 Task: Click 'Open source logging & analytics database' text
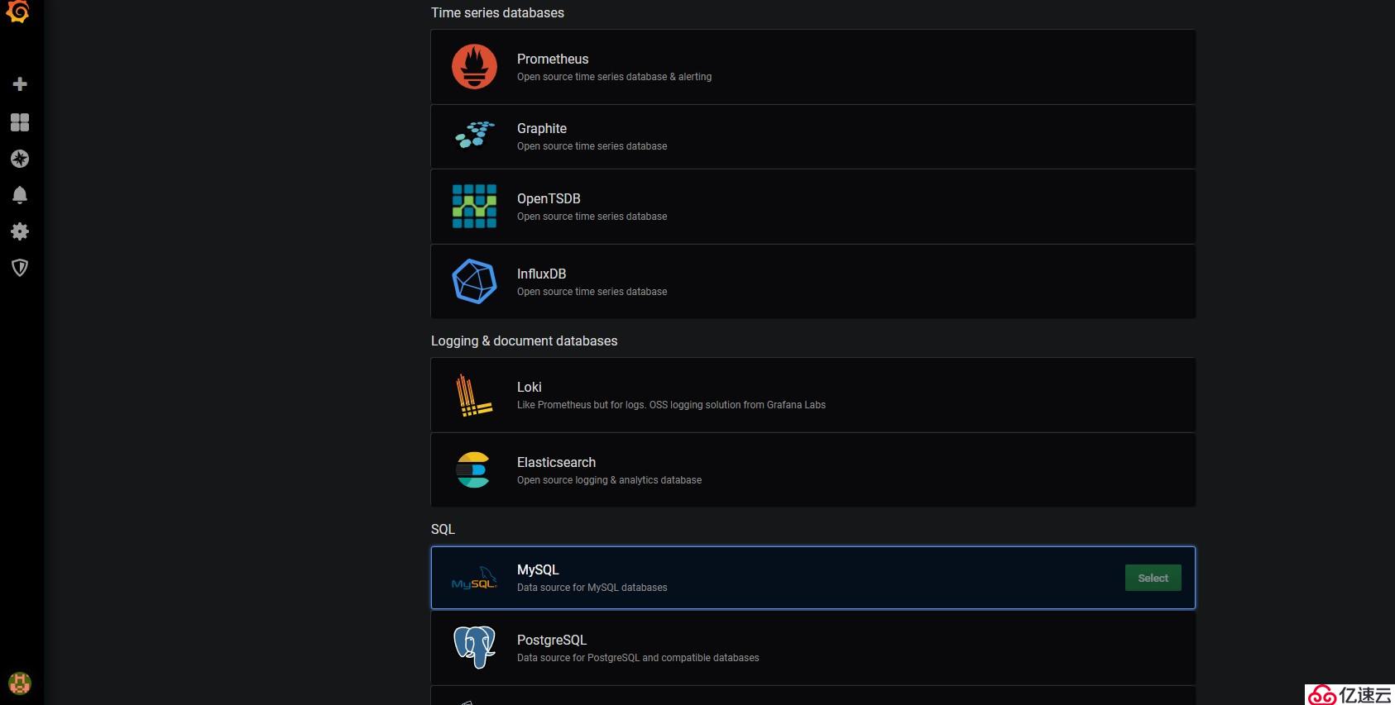point(609,480)
